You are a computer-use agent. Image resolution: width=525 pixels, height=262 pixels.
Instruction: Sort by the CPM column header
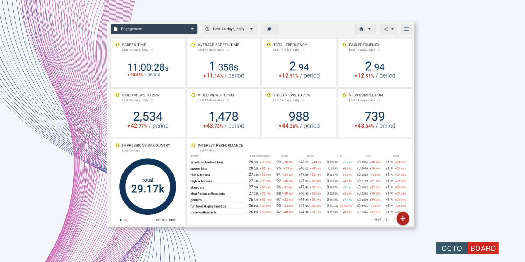(396, 156)
